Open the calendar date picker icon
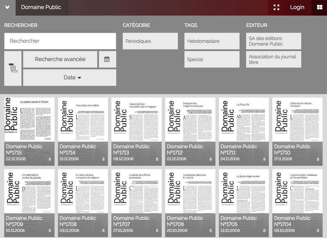This screenshot has height=238, width=327. pos(107,59)
